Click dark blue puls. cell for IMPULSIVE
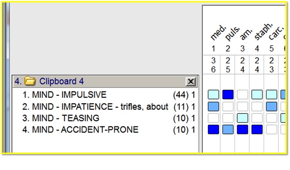This screenshot has width=290, height=170. (x=228, y=95)
